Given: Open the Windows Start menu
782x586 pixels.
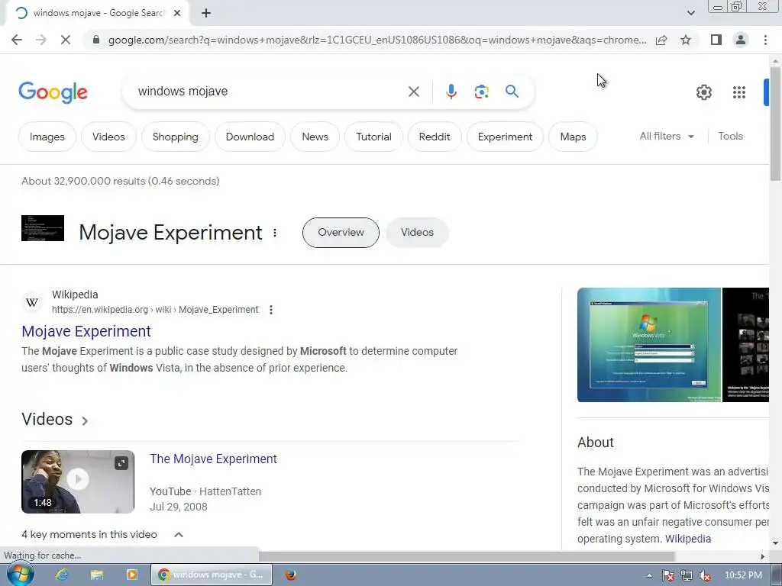Looking at the screenshot, I should pos(21,575).
